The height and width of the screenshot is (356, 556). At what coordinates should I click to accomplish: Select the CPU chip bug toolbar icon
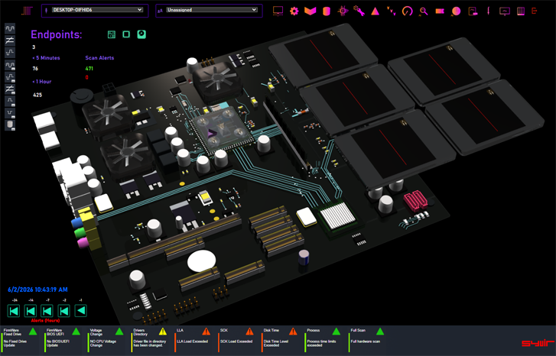click(343, 11)
